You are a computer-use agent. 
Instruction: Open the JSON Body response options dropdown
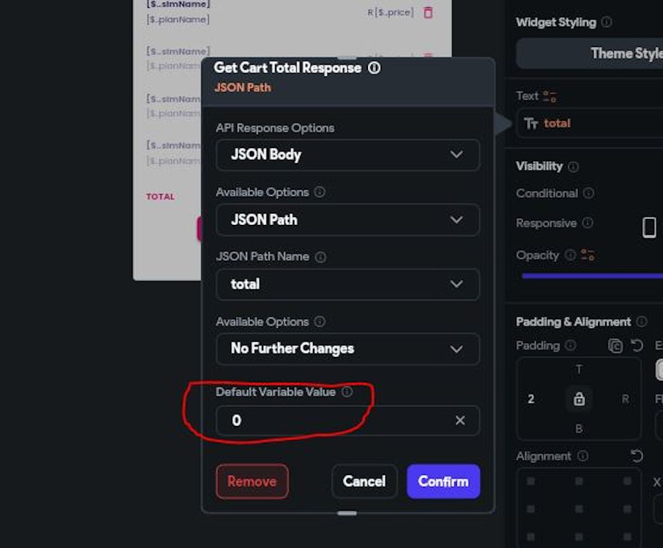(347, 155)
